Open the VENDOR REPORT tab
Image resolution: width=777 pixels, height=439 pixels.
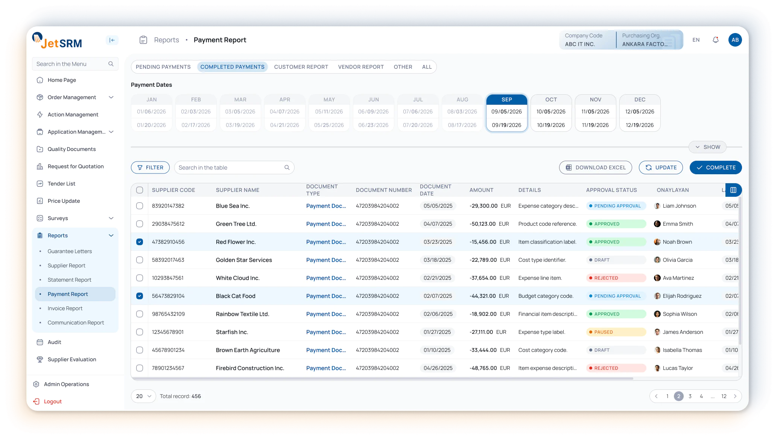(x=360, y=67)
